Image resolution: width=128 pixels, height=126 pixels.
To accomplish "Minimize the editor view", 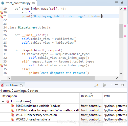I will (x=117, y=2).
